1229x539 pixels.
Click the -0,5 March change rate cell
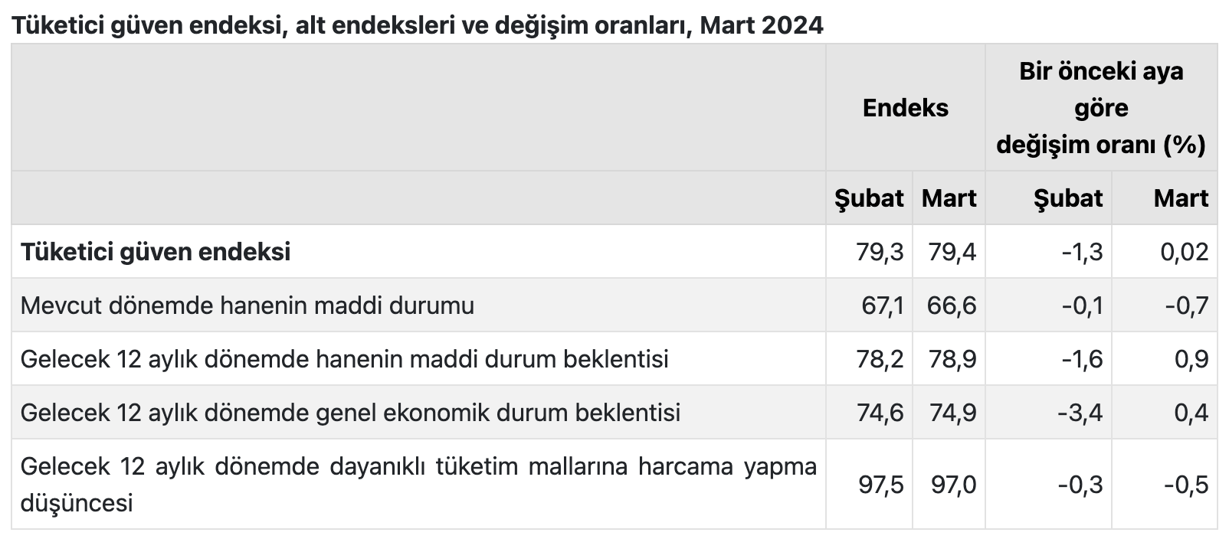(x=1187, y=485)
